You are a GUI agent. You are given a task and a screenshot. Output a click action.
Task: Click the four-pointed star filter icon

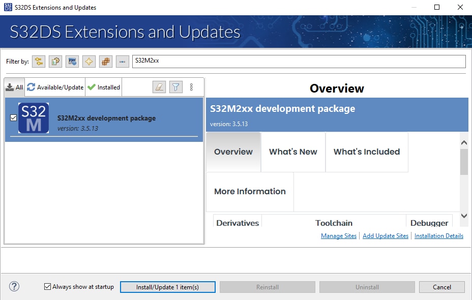(x=89, y=62)
